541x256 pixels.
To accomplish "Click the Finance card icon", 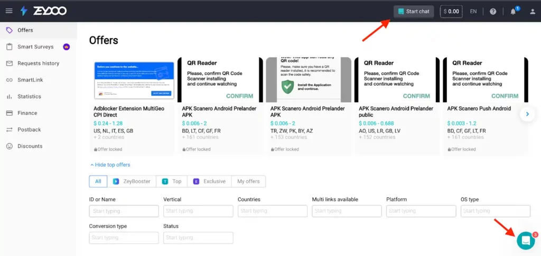I will 10,113.
